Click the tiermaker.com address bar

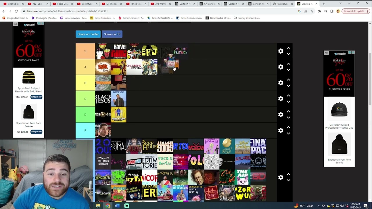click(x=160, y=11)
